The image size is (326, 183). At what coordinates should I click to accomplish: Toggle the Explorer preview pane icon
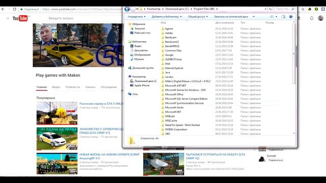coord(283,17)
